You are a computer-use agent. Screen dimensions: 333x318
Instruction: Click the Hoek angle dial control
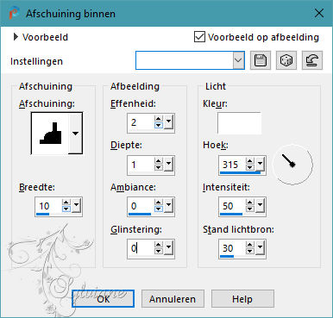(292, 165)
